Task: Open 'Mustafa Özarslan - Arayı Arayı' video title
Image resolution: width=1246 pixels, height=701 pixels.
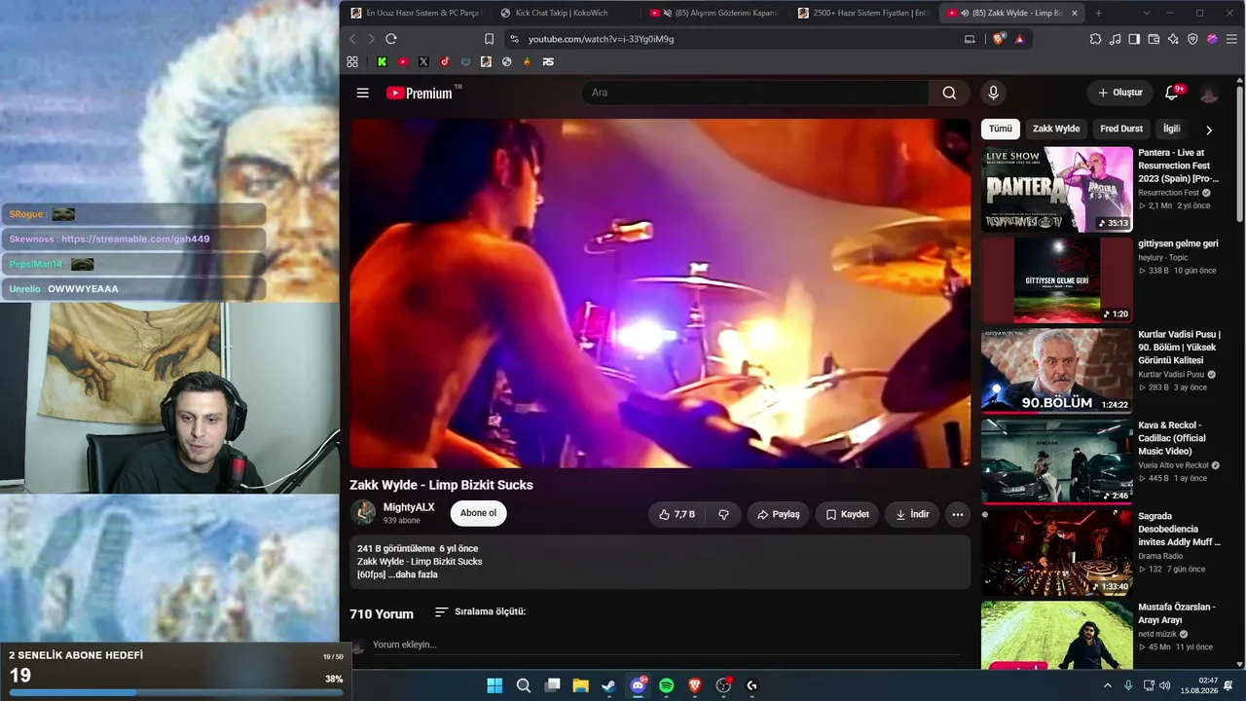Action: [x=1177, y=613]
